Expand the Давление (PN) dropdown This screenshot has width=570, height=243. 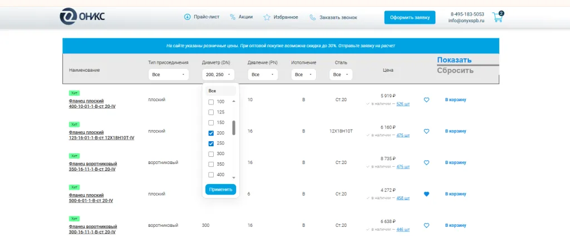coord(262,75)
